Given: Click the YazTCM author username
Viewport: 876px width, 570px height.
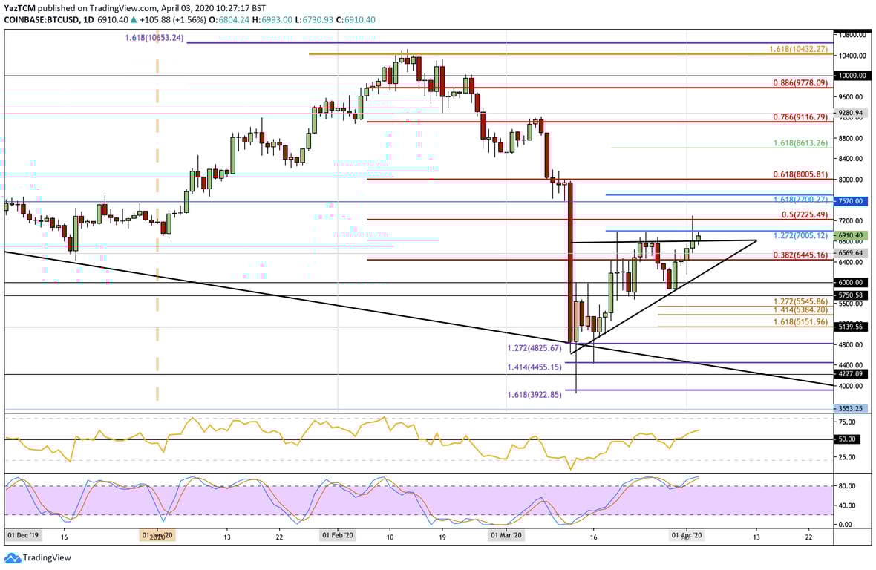Looking at the screenshot, I should coord(21,6).
